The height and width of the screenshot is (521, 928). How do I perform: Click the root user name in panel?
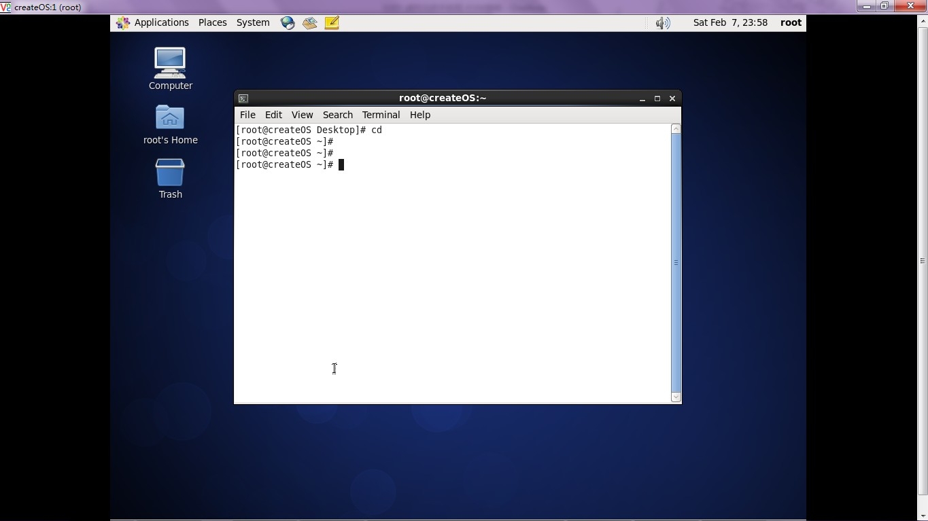point(791,22)
